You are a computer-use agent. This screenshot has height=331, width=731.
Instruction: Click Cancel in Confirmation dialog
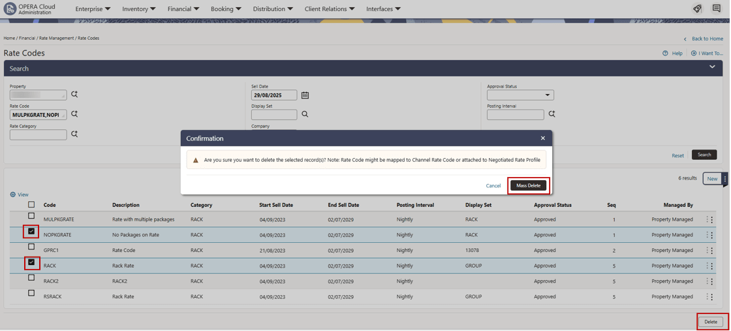493,185
